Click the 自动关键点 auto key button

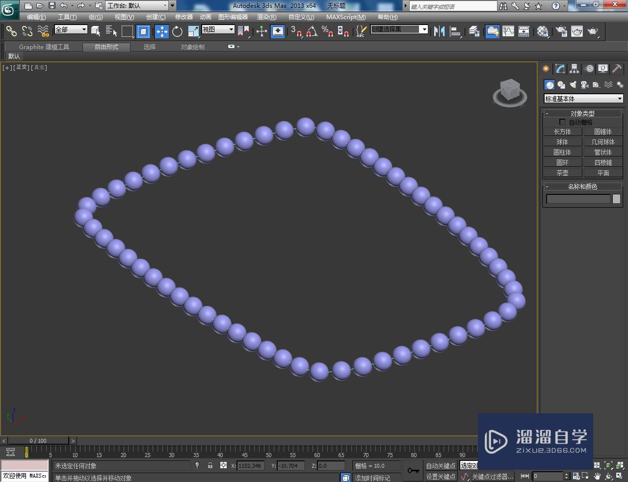(x=441, y=465)
